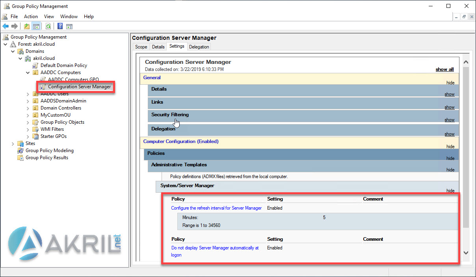Click the Sites container icon

(x=20, y=143)
